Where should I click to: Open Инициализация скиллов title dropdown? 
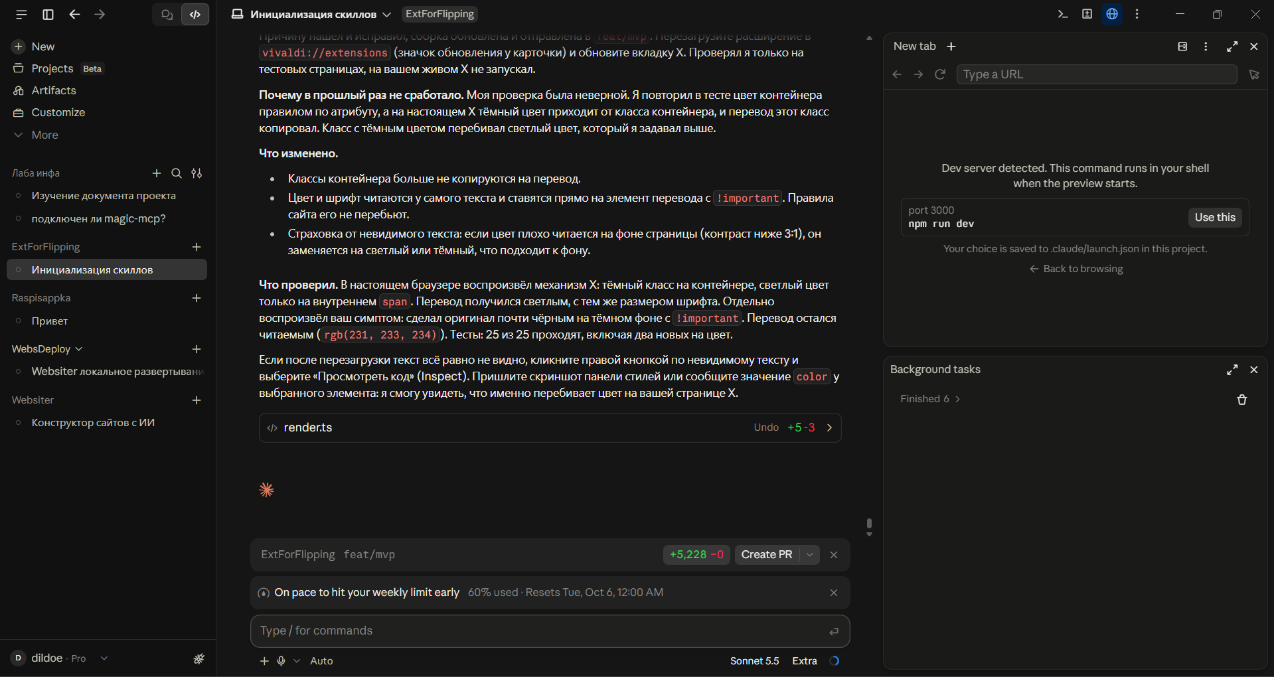tap(387, 15)
